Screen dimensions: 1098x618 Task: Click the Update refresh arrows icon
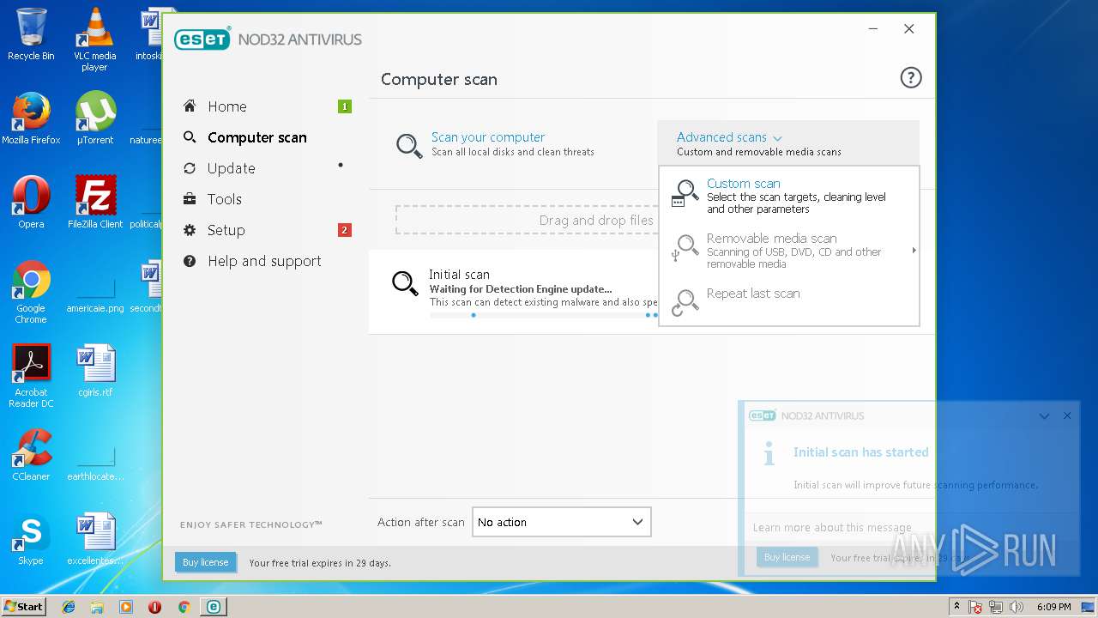point(190,168)
